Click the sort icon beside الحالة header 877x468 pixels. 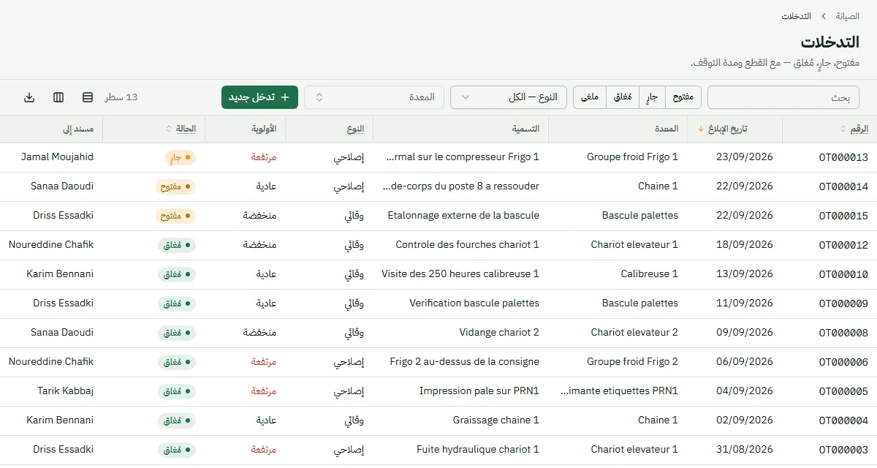[x=170, y=129]
